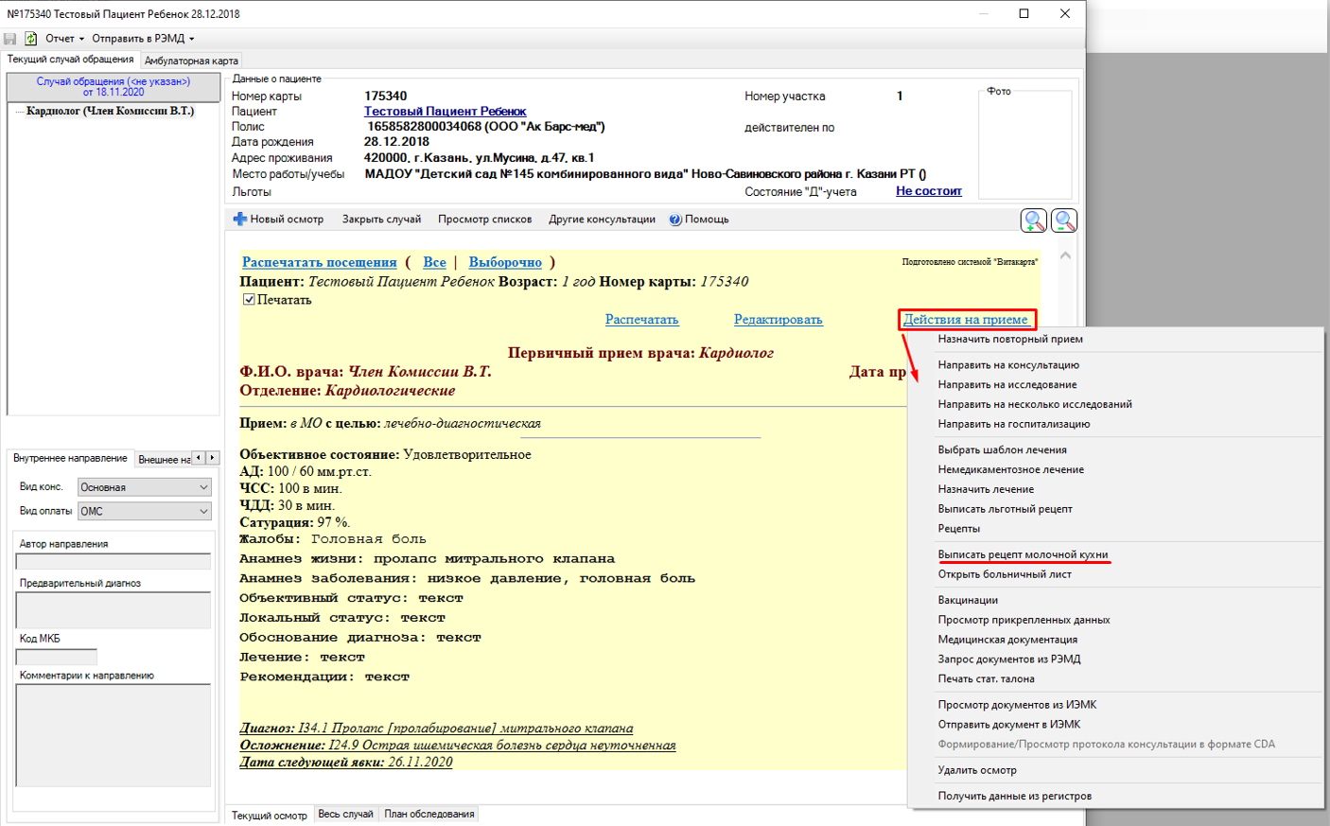
Task: Click the Новый осмотр toolbar button
Action: (x=279, y=220)
